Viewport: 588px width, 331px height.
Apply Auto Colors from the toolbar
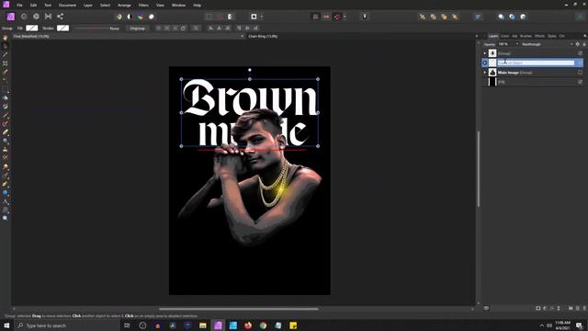141,17
